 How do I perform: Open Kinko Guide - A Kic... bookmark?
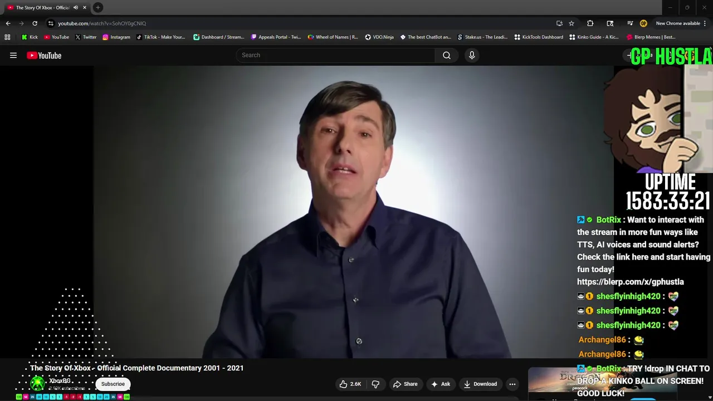(594, 37)
